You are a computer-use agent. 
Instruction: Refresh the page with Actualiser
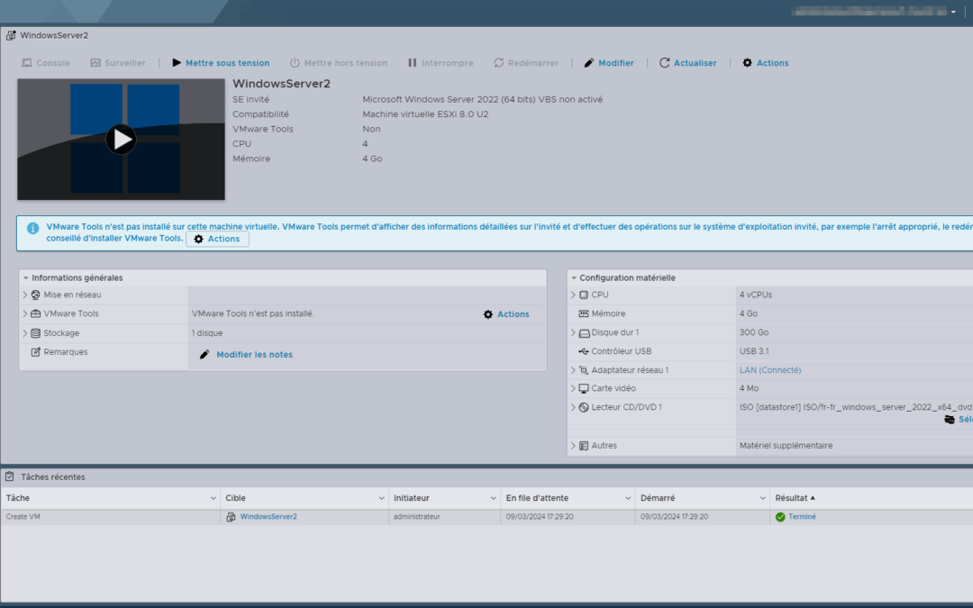point(687,63)
